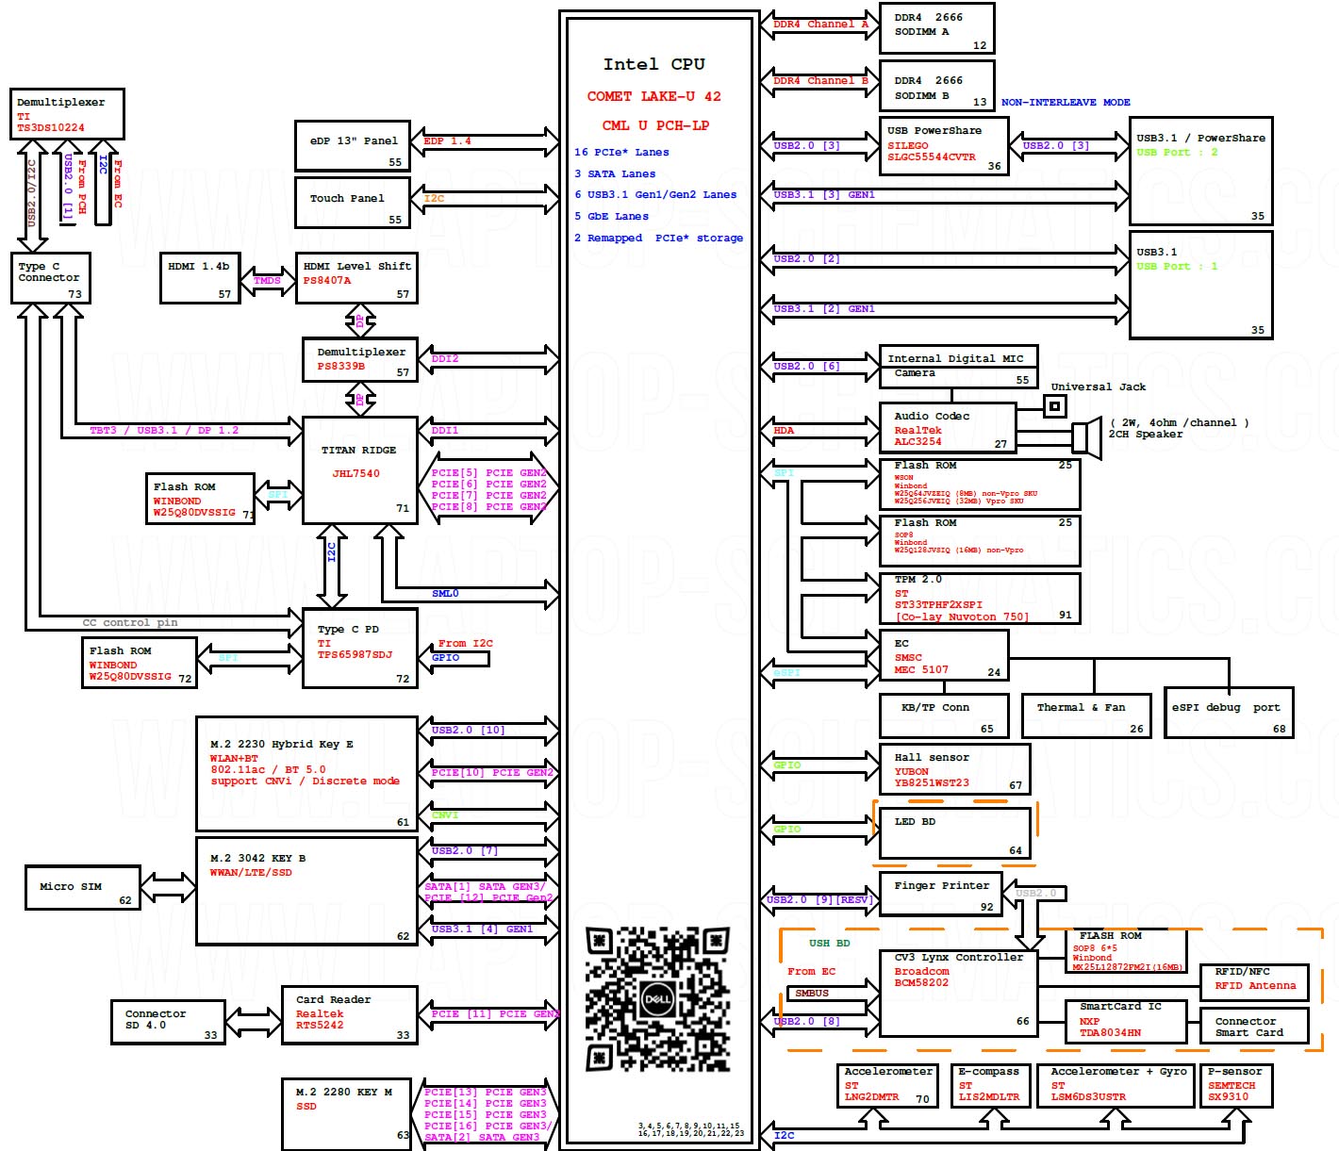
Task: Click the DDR4 2666 SODIMM A block
Action: pyautogui.click(x=936, y=28)
